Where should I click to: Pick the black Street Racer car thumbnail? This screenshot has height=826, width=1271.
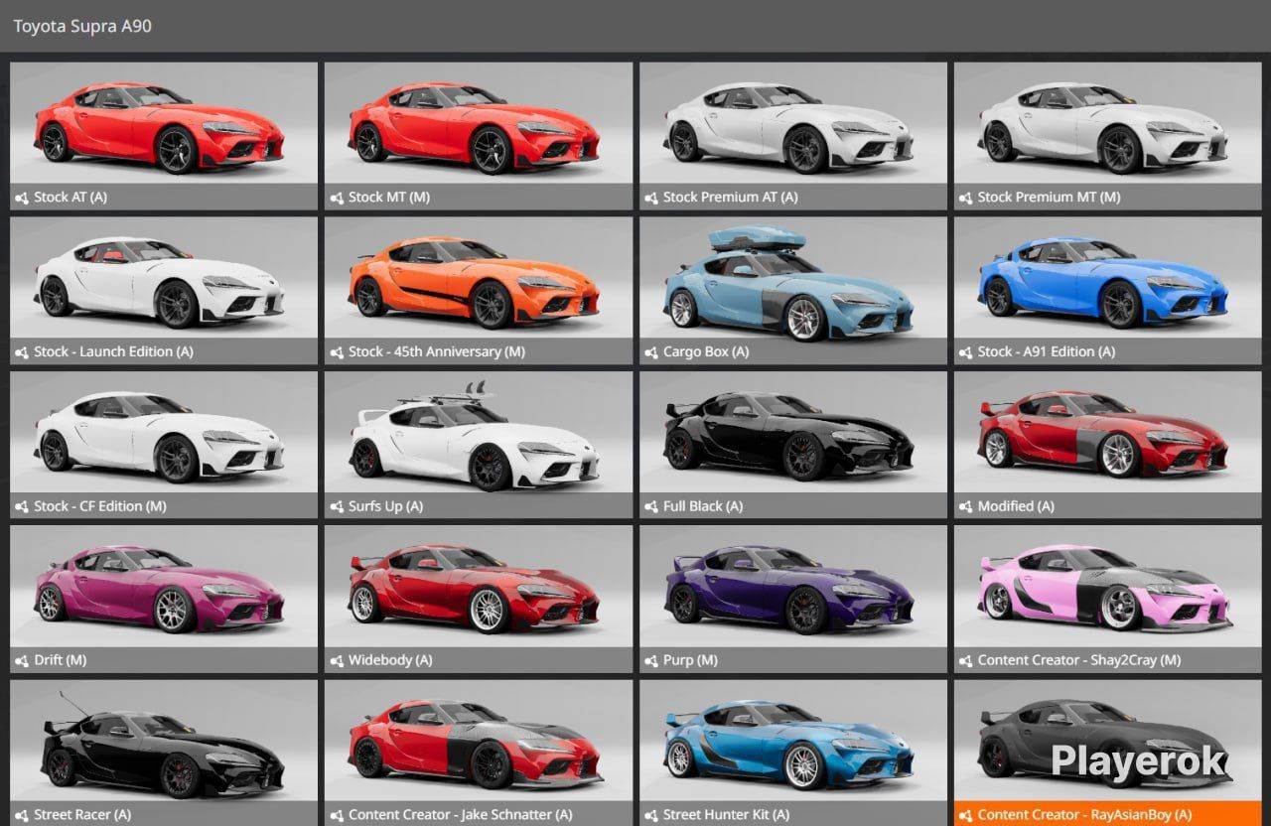coord(164,741)
